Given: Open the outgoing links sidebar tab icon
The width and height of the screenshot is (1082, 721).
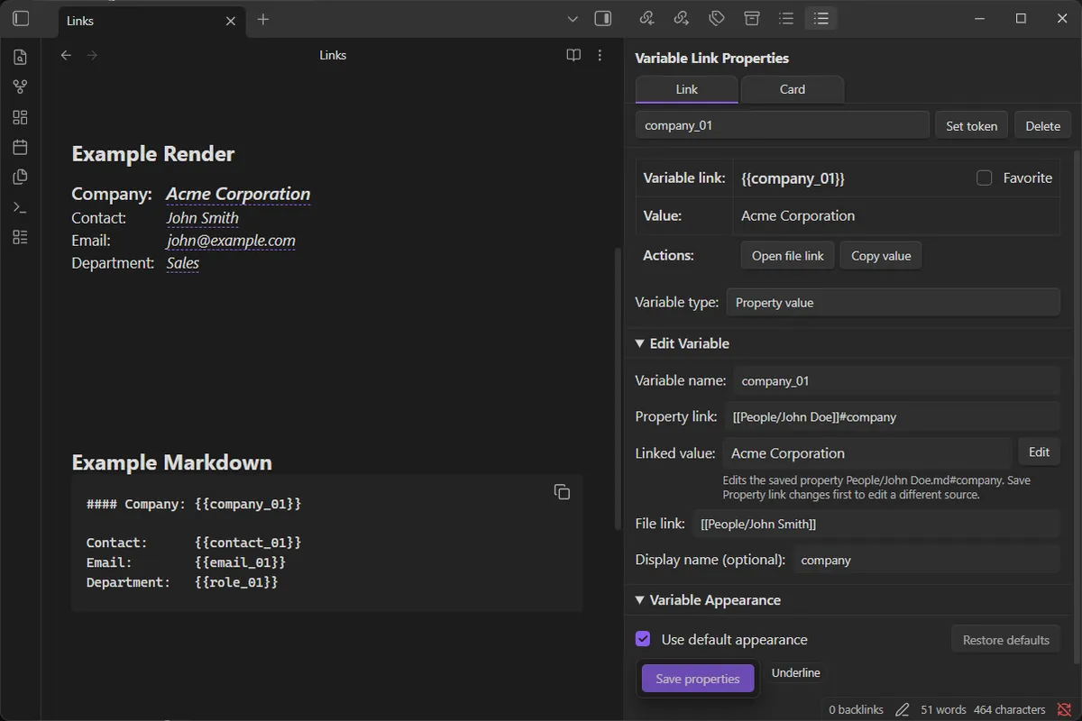Looking at the screenshot, I should tap(682, 18).
